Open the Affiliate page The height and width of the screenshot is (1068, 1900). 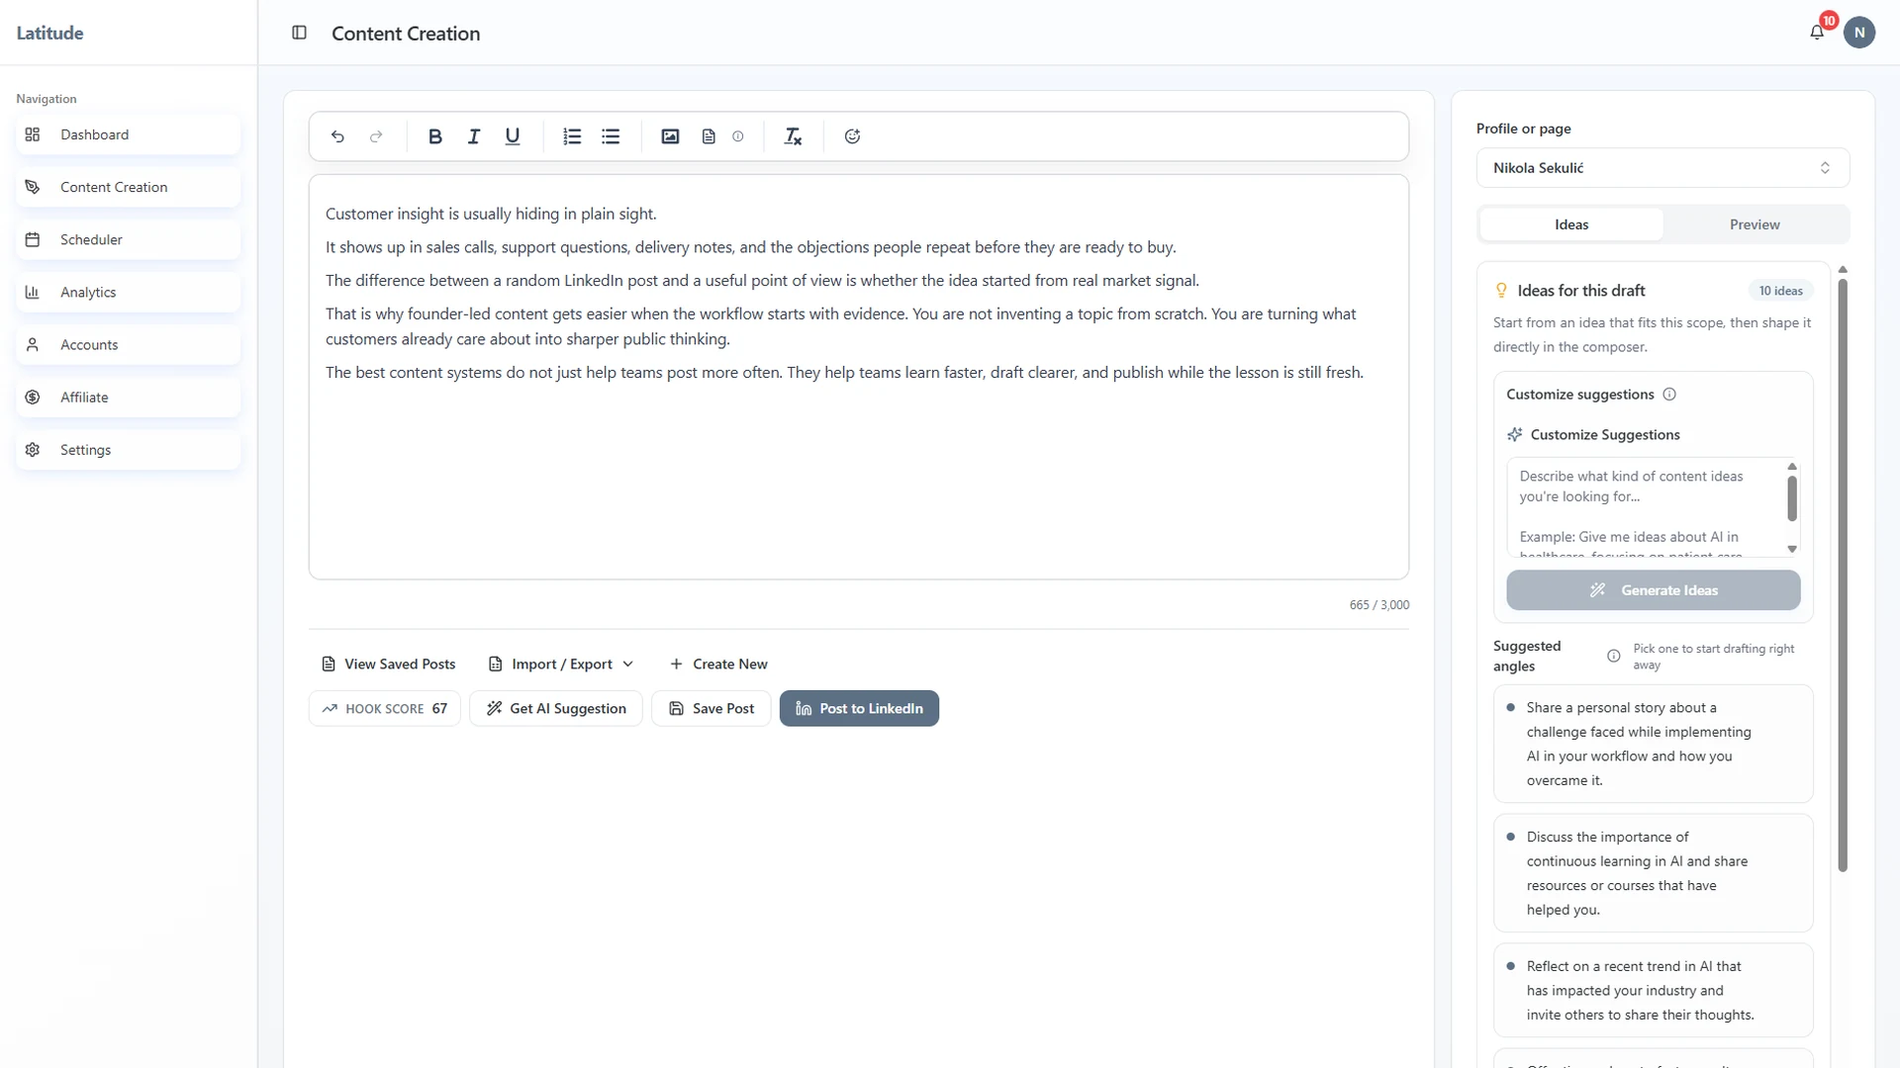coord(128,397)
